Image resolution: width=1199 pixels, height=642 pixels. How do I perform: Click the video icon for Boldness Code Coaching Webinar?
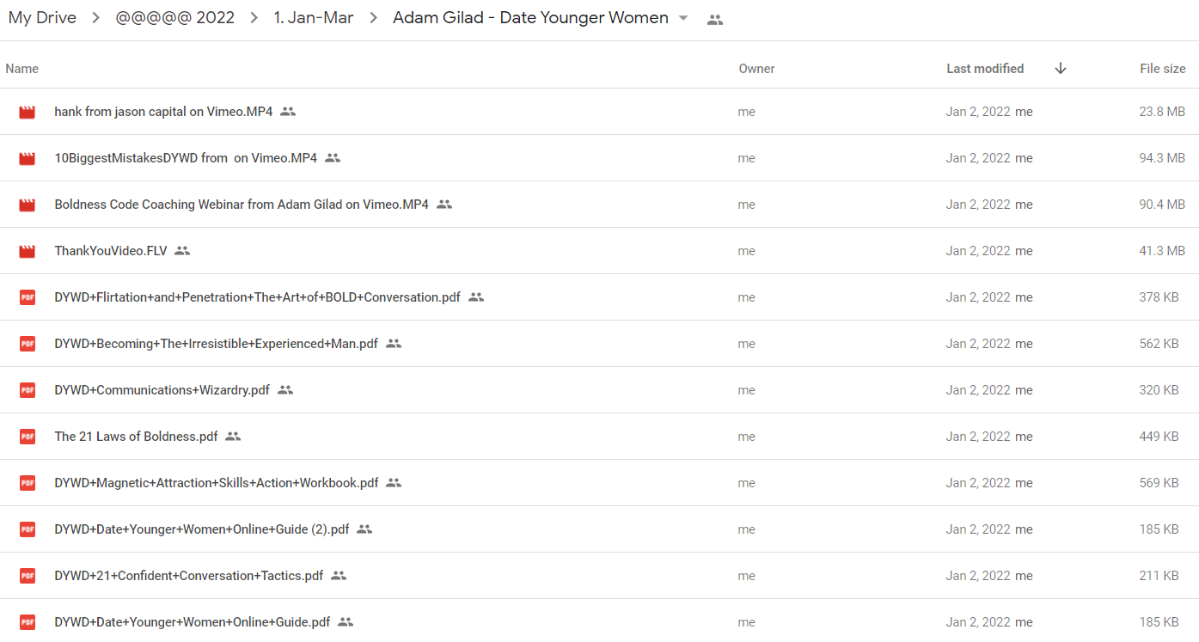[x=28, y=205]
